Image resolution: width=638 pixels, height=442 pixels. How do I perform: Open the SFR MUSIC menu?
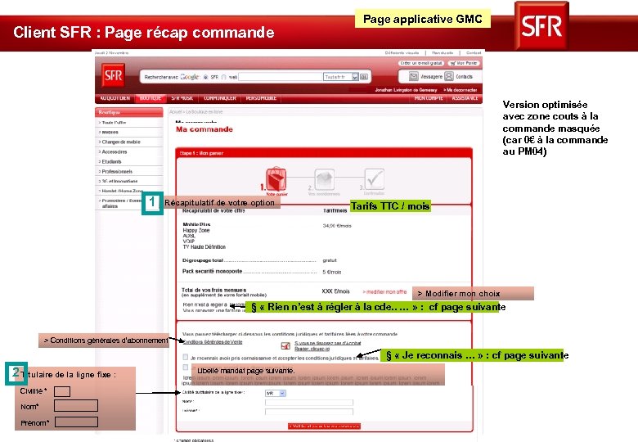coord(182,98)
